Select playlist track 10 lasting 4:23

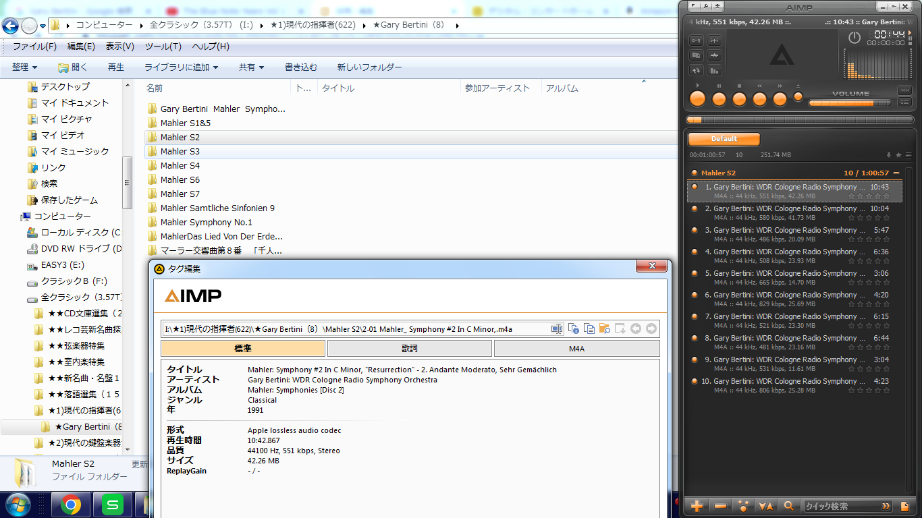pos(795,385)
